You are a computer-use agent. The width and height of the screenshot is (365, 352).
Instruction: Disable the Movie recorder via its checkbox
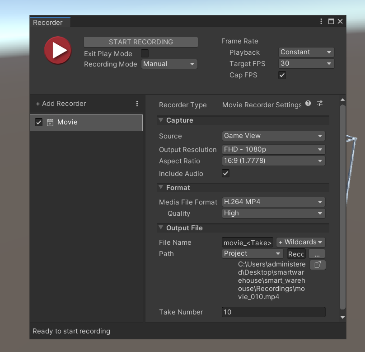point(38,122)
